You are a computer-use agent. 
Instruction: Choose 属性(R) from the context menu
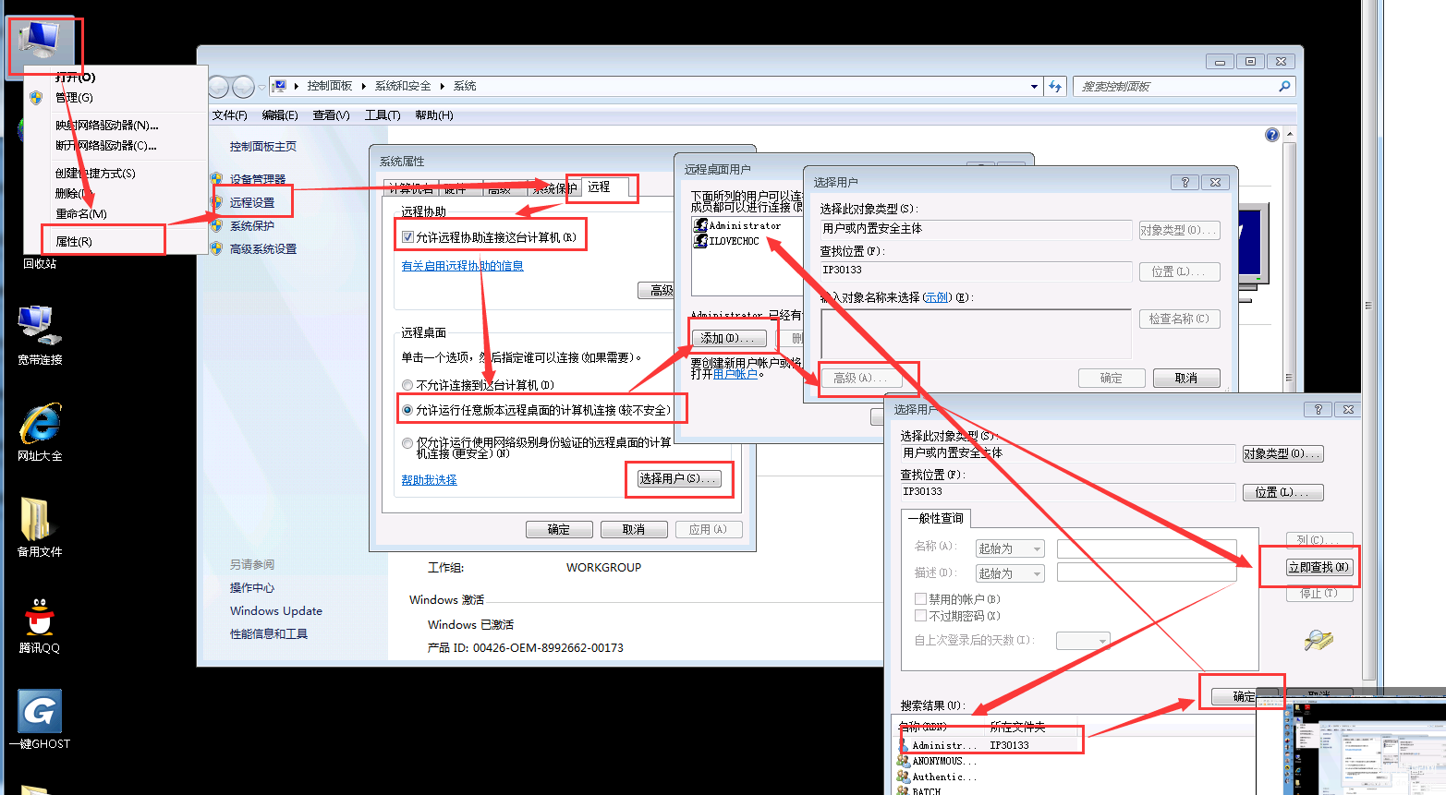click(74, 242)
